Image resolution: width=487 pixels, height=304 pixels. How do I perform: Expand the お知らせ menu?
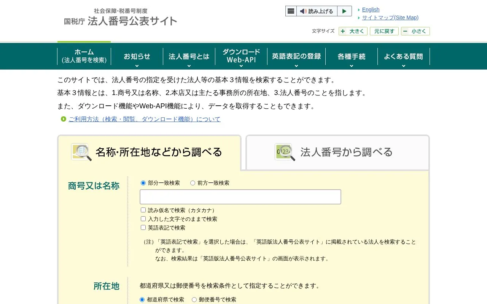click(137, 56)
